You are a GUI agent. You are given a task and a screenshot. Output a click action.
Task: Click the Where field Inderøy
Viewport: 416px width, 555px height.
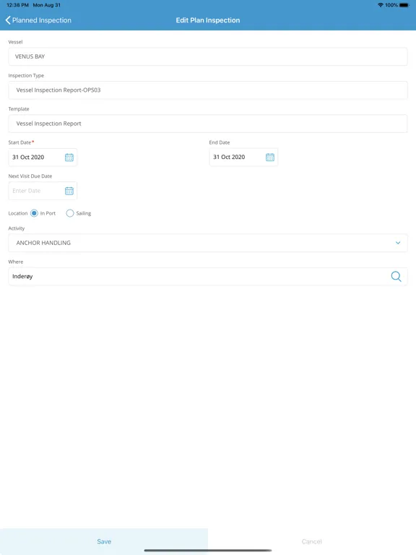coord(208,277)
